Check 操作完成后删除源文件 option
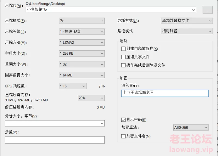 (123, 65)
